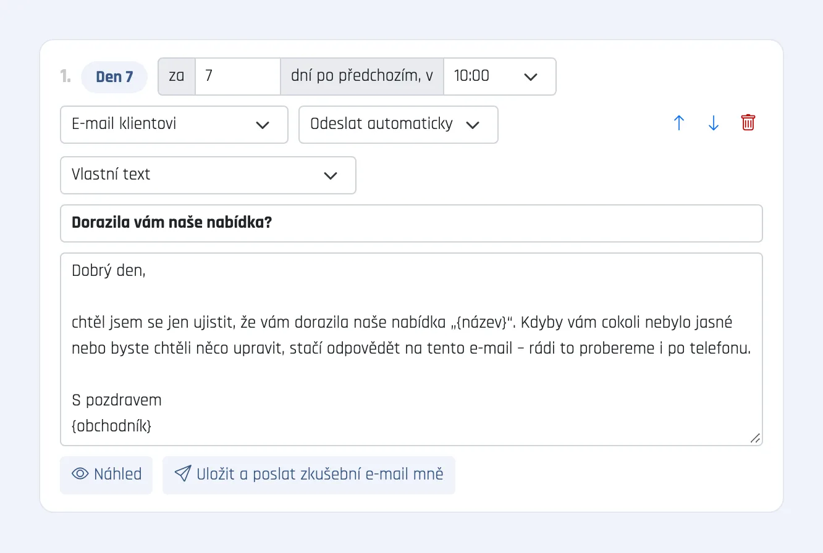Move step down with the down arrow
Viewport: 823px width, 553px height.
pyautogui.click(x=714, y=123)
